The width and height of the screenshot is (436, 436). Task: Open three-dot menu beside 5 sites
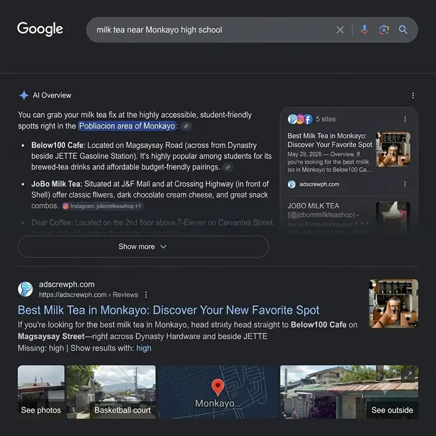[x=405, y=119]
